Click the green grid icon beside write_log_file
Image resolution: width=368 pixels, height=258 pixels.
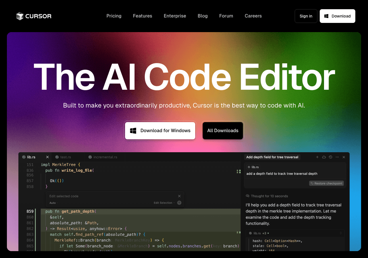pyautogui.click(x=238, y=171)
